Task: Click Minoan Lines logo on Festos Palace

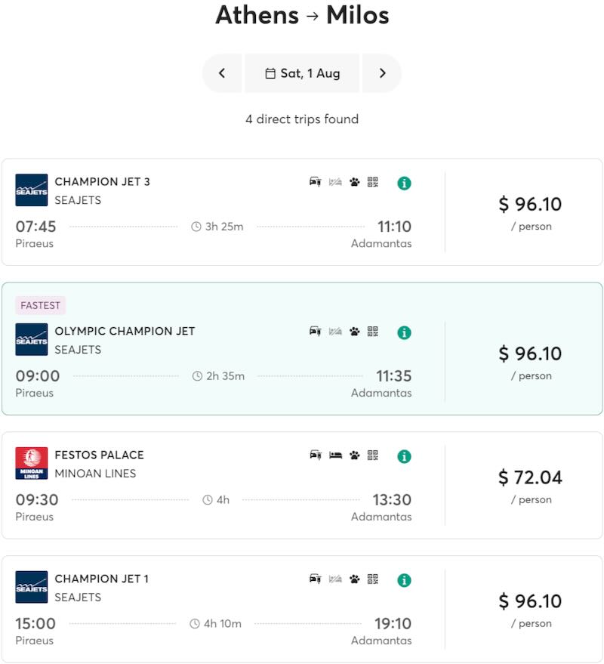Action: (32, 463)
